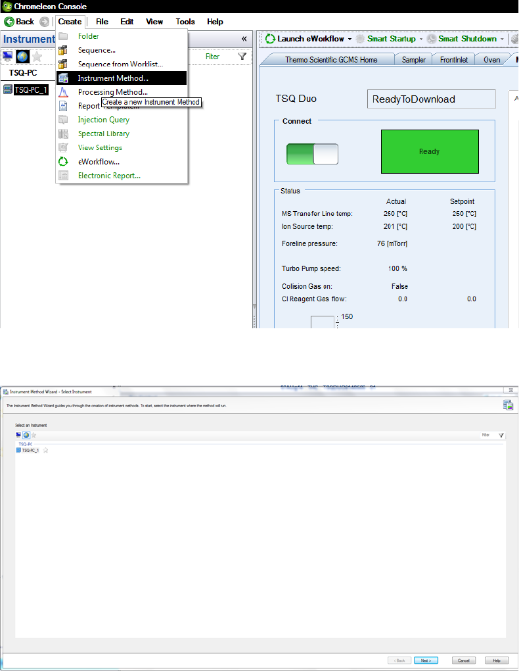Viewport: 519px width, 671px height.
Task: Click the filter funnel icon in Instruments panel
Action: point(242,56)
